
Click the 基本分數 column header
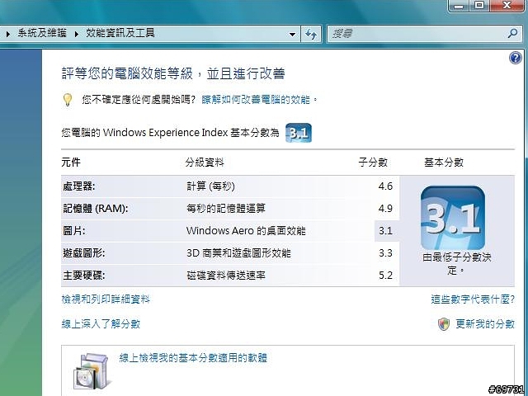point(444,163)
